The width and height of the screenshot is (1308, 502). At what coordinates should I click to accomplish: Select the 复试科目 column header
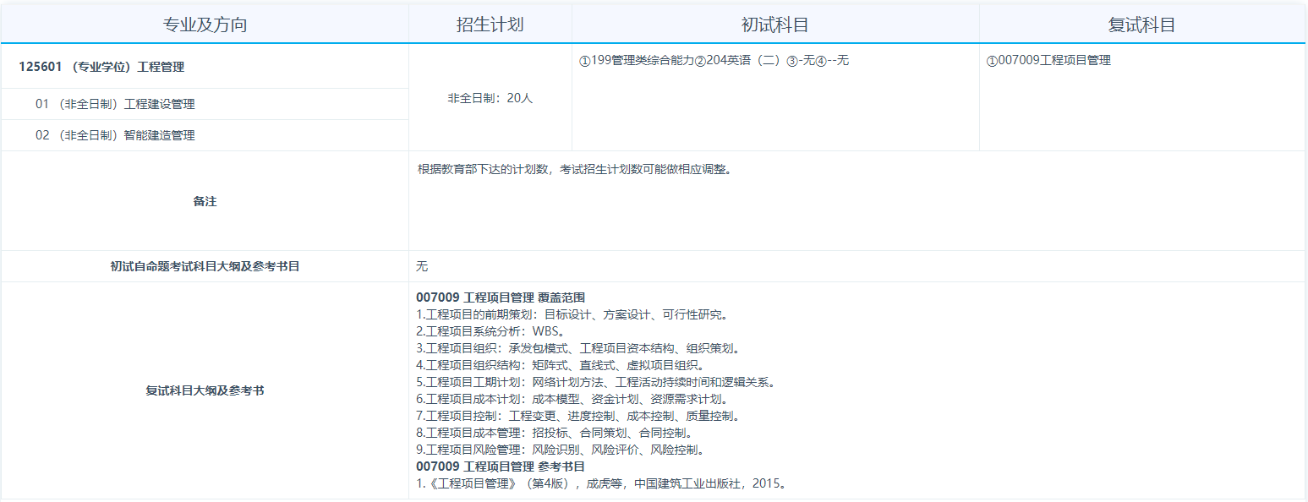point(1141,25)
